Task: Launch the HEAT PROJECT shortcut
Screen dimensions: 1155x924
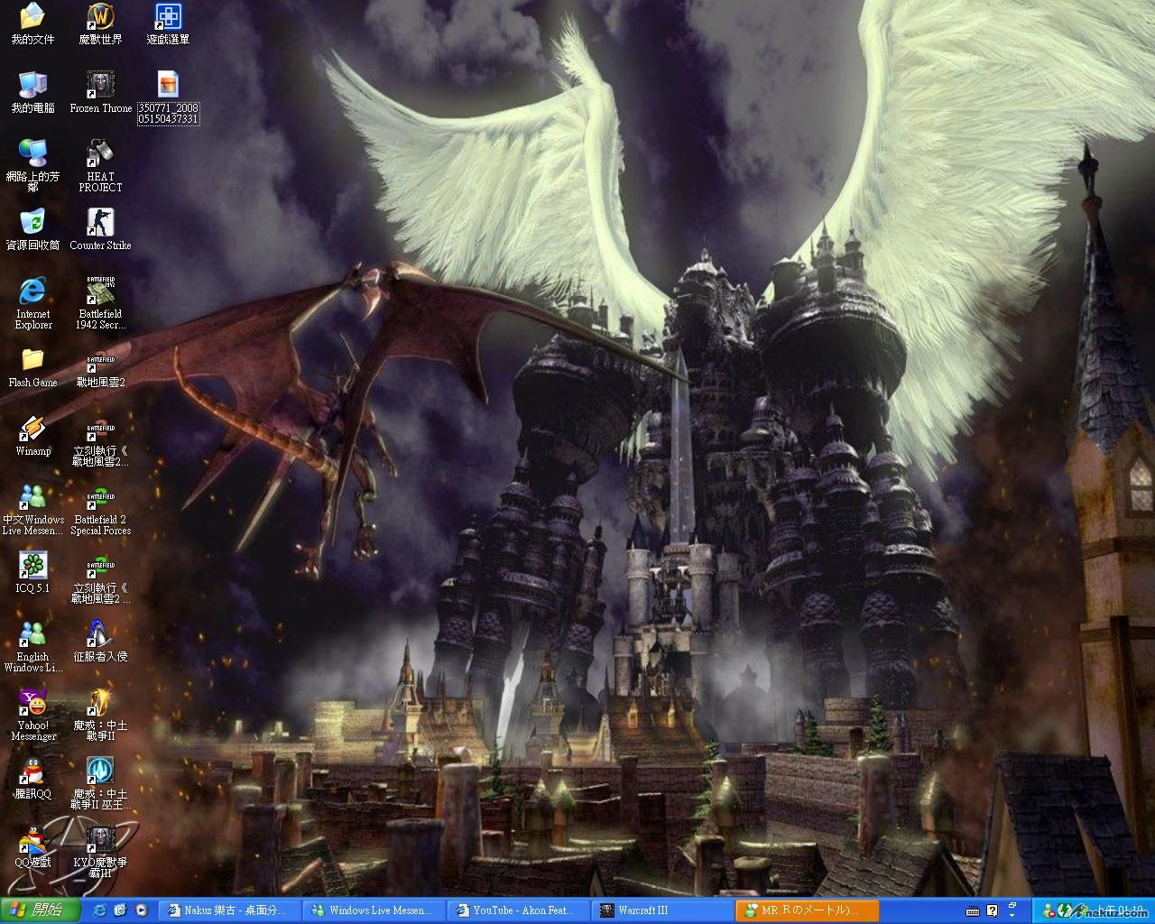Action: click(x=100, y=166)
